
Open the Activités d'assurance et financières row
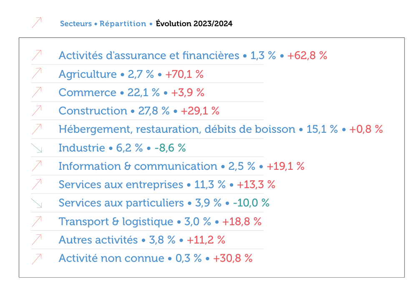[149, 55]
